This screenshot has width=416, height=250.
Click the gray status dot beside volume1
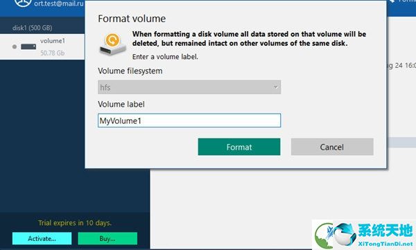15,46
